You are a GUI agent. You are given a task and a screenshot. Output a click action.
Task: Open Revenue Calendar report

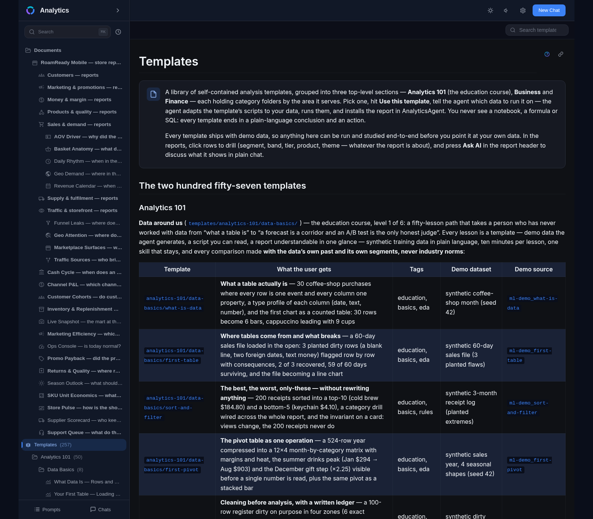pyautogui.click(x=84, y=186)
